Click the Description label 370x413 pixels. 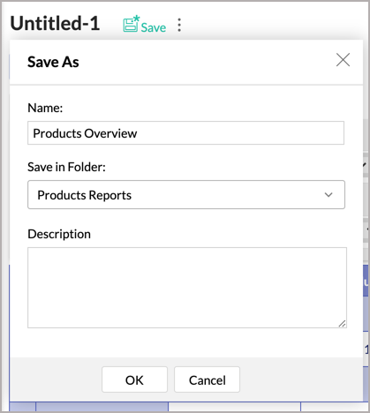pos(59,234)
